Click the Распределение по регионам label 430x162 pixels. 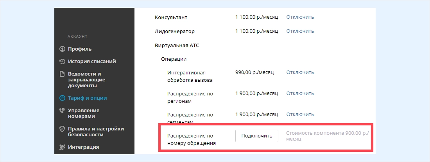(190, 97)
